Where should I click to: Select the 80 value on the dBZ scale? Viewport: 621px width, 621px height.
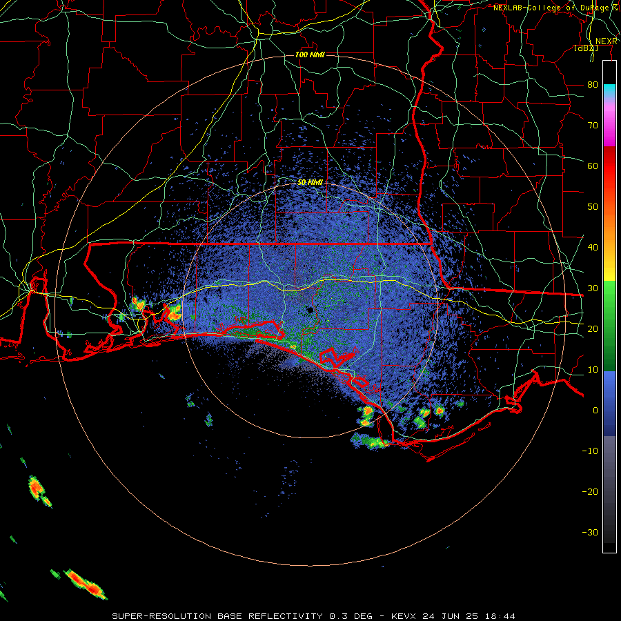point(593,85)
